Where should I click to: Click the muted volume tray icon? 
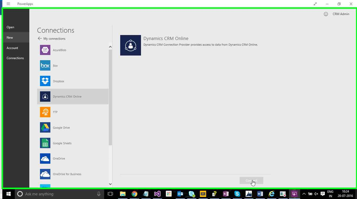click(x=316, y=194)
